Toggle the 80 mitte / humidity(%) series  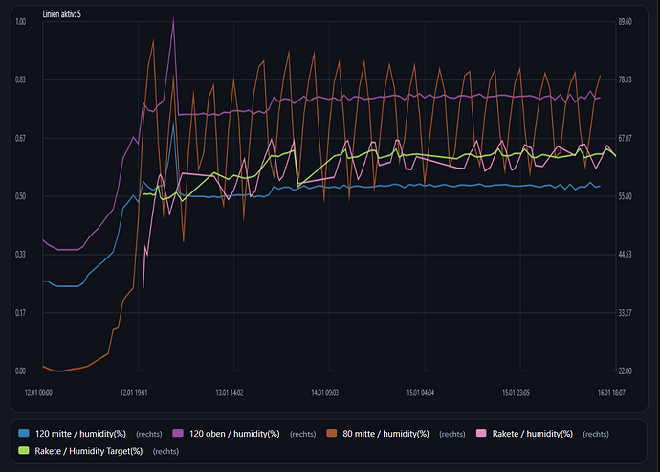[x=385, y=434]
